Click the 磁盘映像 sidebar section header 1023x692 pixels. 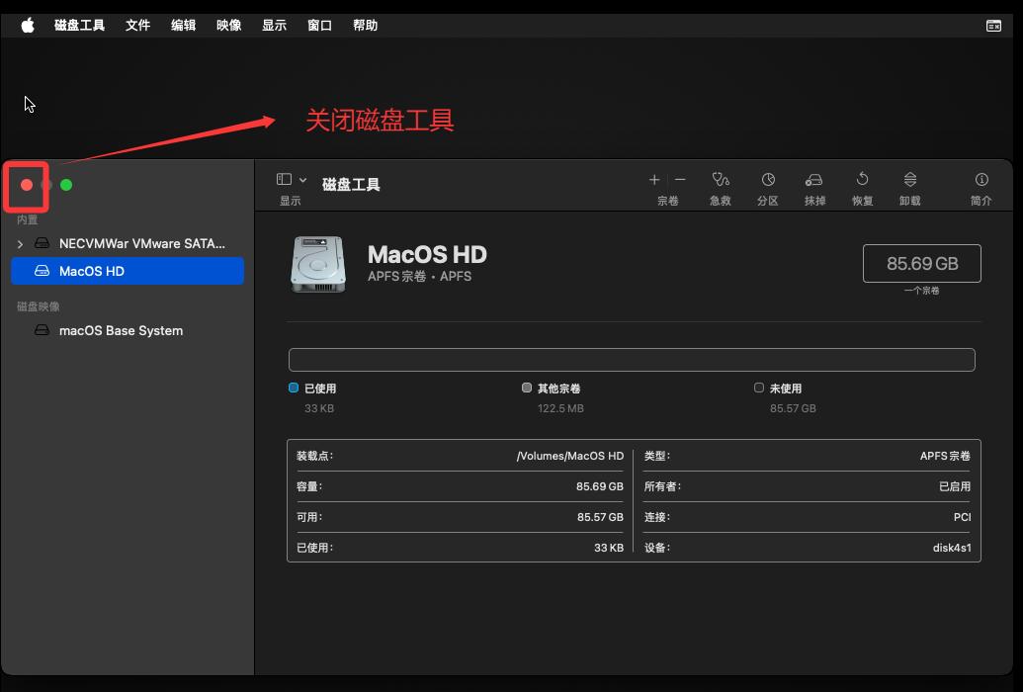tap(38, 306)
